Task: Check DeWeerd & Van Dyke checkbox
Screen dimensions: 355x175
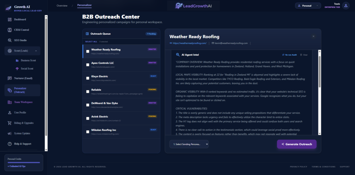Action: [x=88, y=105]
